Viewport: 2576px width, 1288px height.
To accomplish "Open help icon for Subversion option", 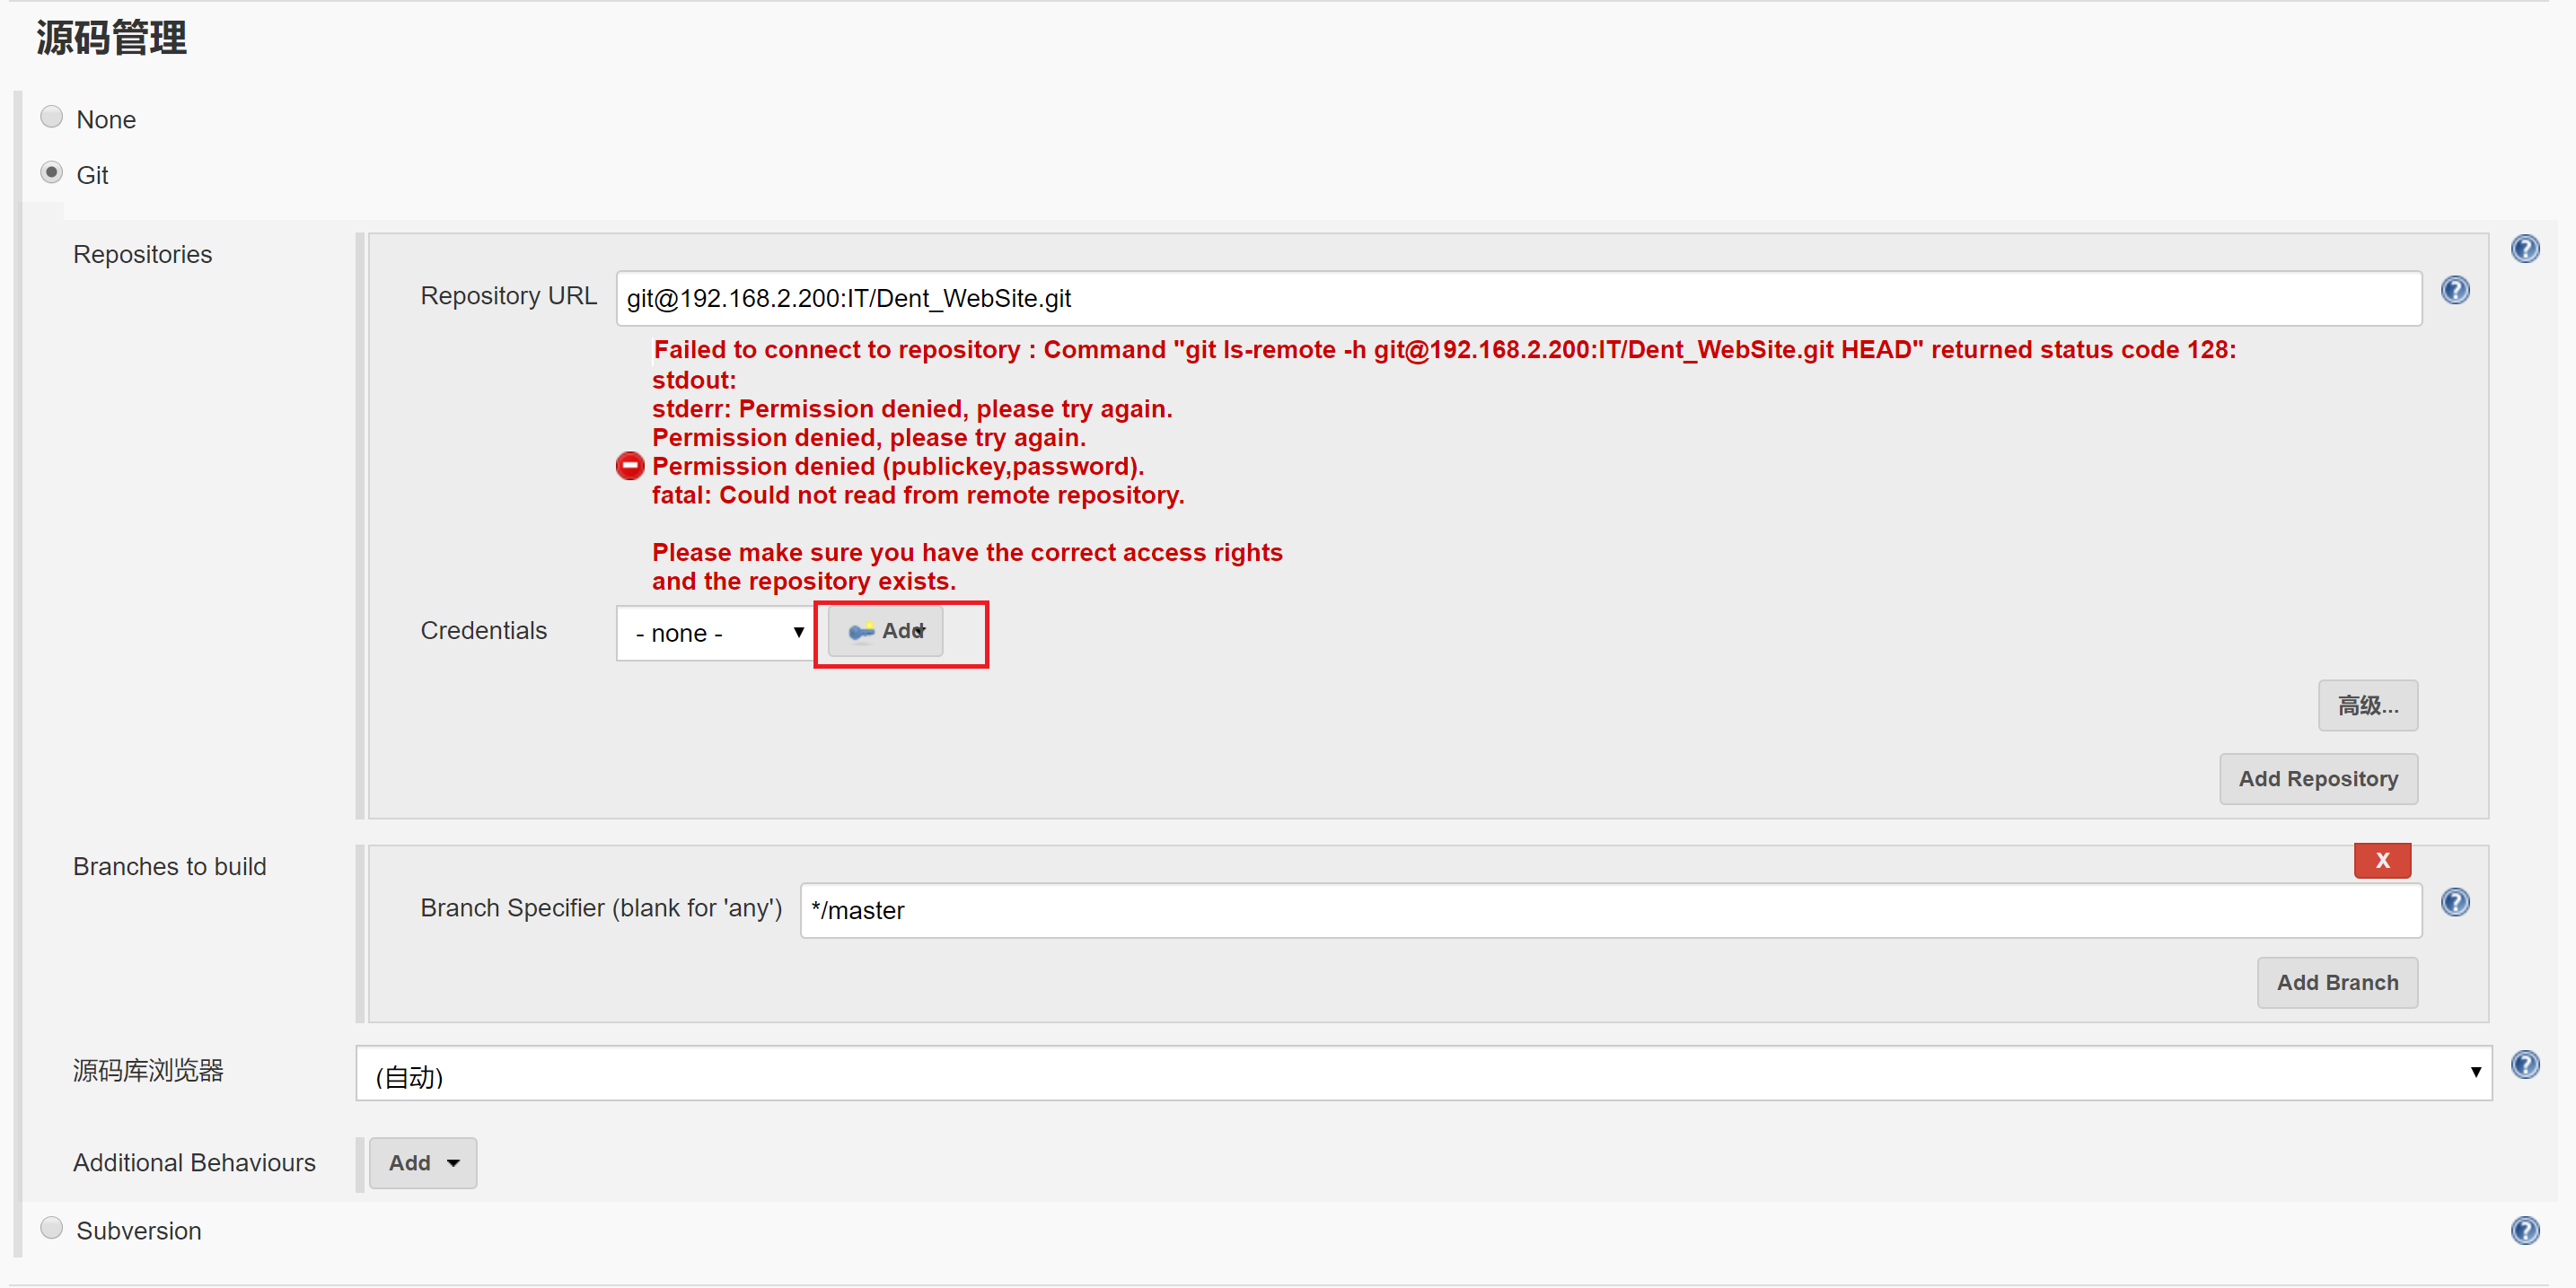I will [x=2524, y=1230].
